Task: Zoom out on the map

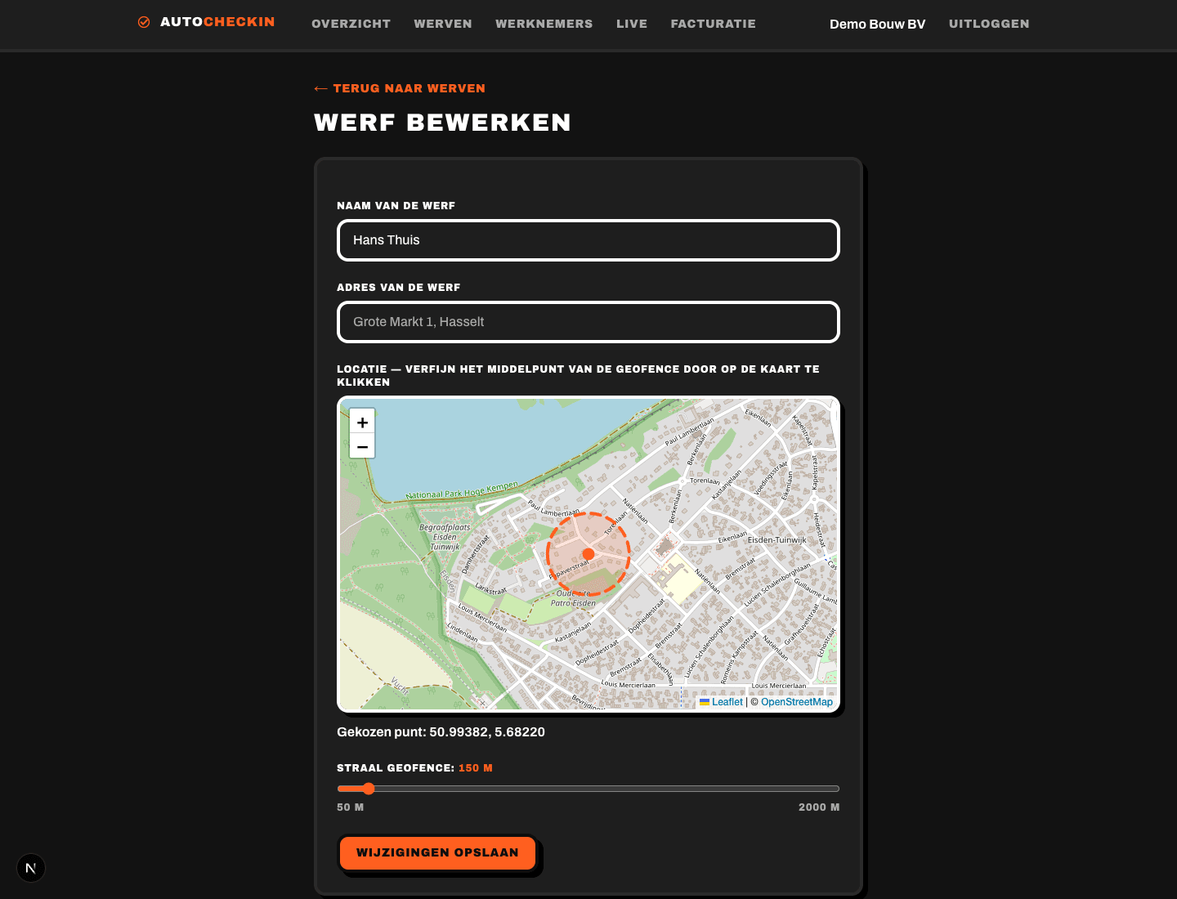Action: 362,446
